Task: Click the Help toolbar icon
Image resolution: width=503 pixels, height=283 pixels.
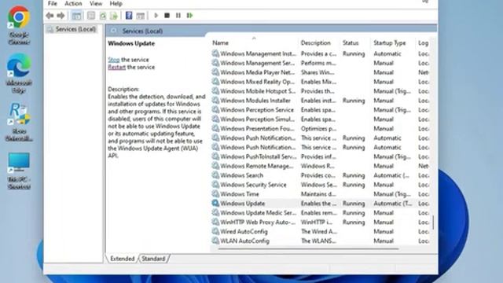Action: point(129,16)
